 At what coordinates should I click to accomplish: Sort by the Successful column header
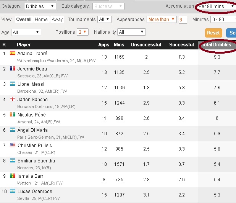(x=181, y=45)
